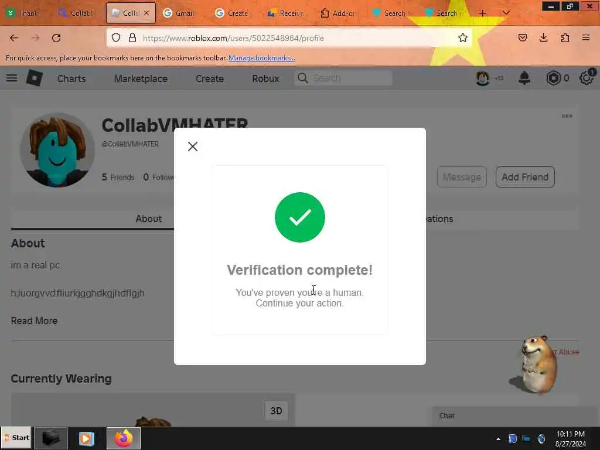Switch to the Receive tab
Screen dimensions: 600x450
285,13
